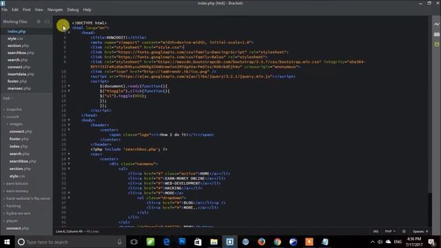Open the View menu
441x248 pixels.
coord(39,10)
